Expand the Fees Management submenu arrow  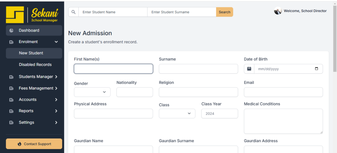(x=56, y=88)
